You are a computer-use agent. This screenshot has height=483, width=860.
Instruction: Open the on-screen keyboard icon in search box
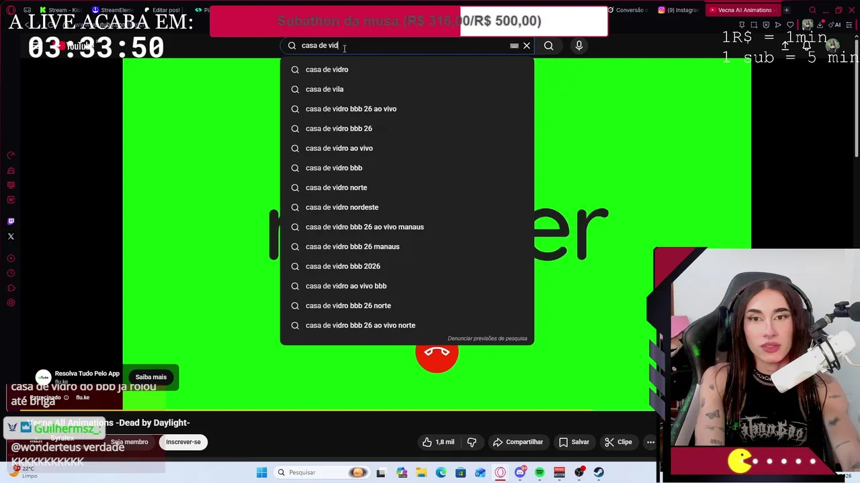tap(514, 46)
